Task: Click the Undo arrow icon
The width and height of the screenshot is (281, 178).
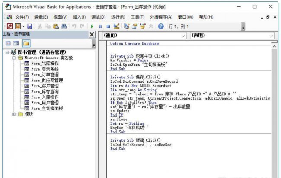Action: click(74, 26)
